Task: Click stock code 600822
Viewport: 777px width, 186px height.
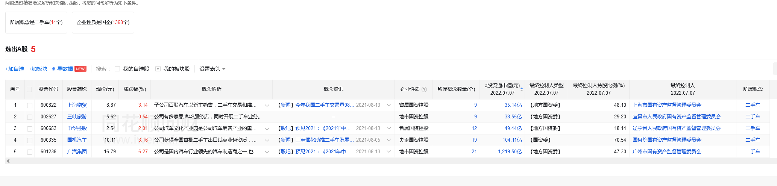Action: (49, 105)
